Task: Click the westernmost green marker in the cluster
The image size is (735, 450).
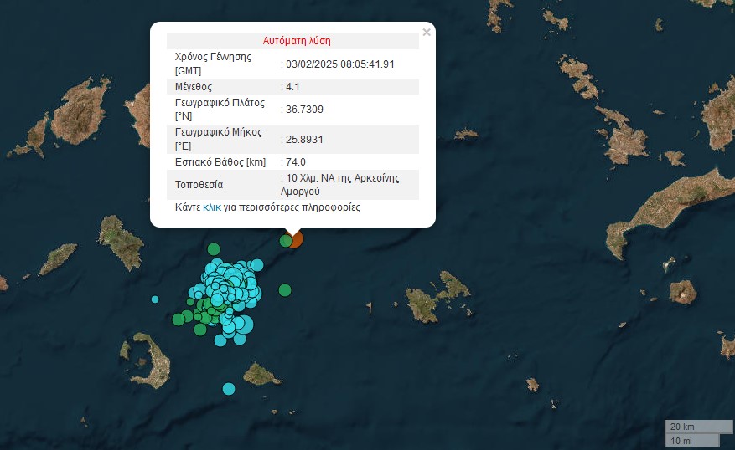Action: 179,319
